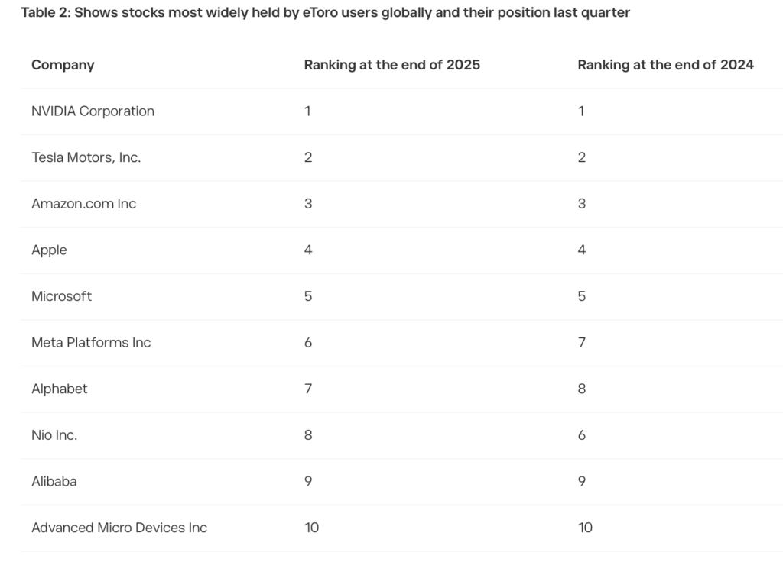Image resolution: width=783 pixels, height=578 pixels.
Task: Click the Table 2 caption text
Action: click(325, 13)
